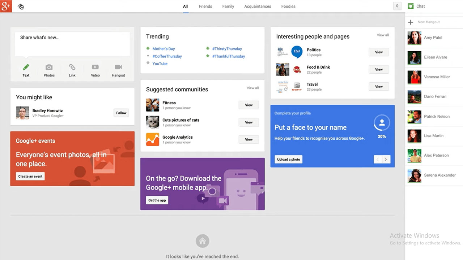Click the Share what's new input box
Image resolution: width=463 pixels, height=260 pixels.
point(72,44)
